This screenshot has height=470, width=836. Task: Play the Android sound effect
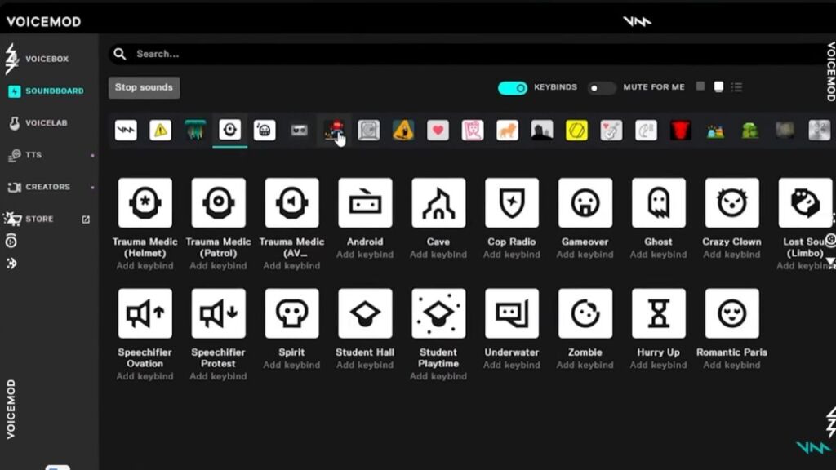[365, 202]
